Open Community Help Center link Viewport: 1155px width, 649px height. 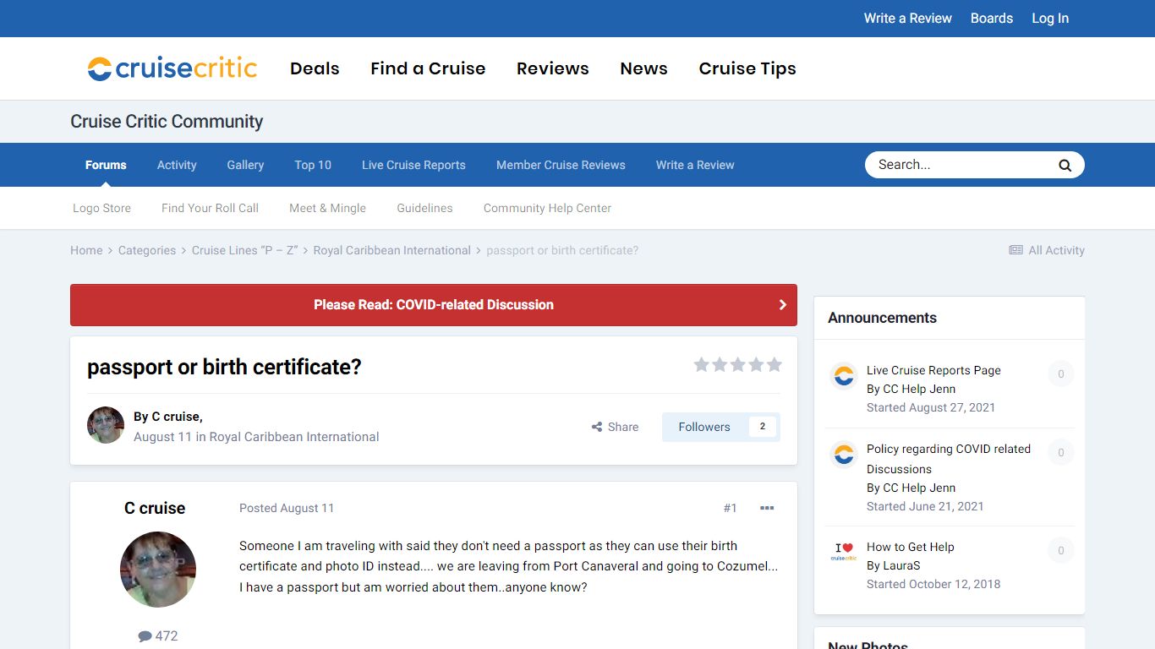coord(547,208)
